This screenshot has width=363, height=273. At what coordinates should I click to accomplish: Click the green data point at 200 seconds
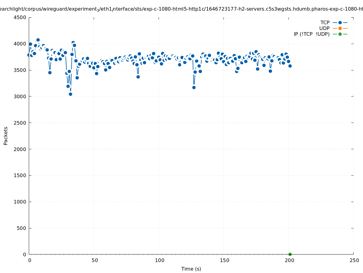click(x=290, y=254)
